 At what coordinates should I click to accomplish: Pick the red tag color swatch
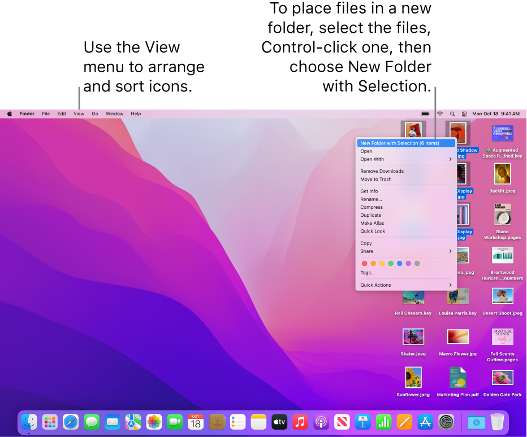364,263
